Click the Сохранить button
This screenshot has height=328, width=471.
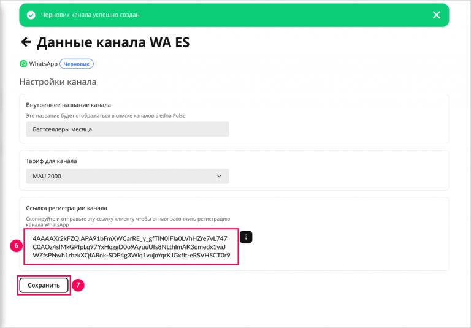point(44,285)
